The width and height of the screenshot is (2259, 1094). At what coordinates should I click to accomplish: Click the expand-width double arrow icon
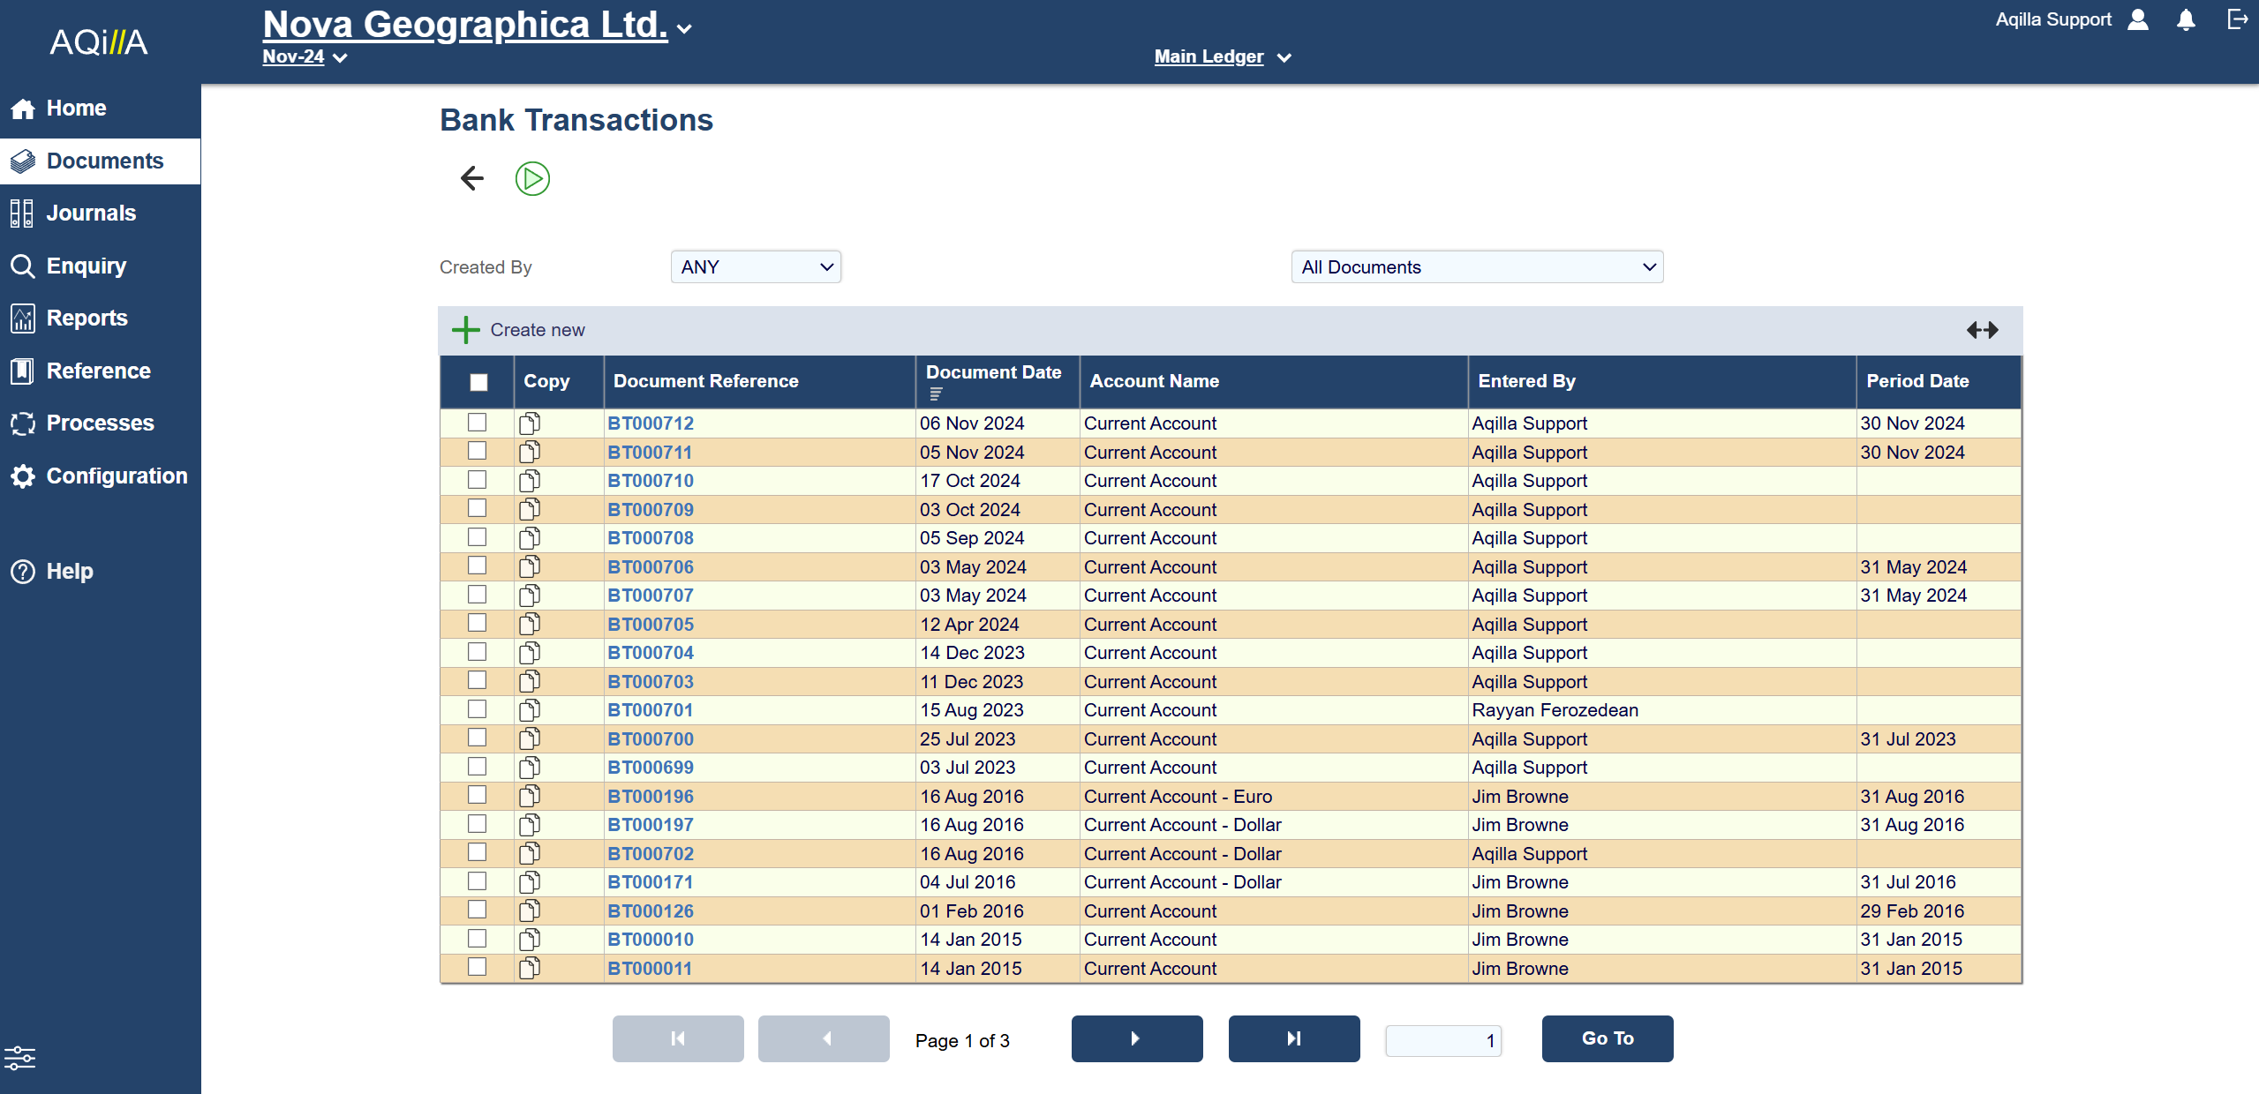point(1982,330)
